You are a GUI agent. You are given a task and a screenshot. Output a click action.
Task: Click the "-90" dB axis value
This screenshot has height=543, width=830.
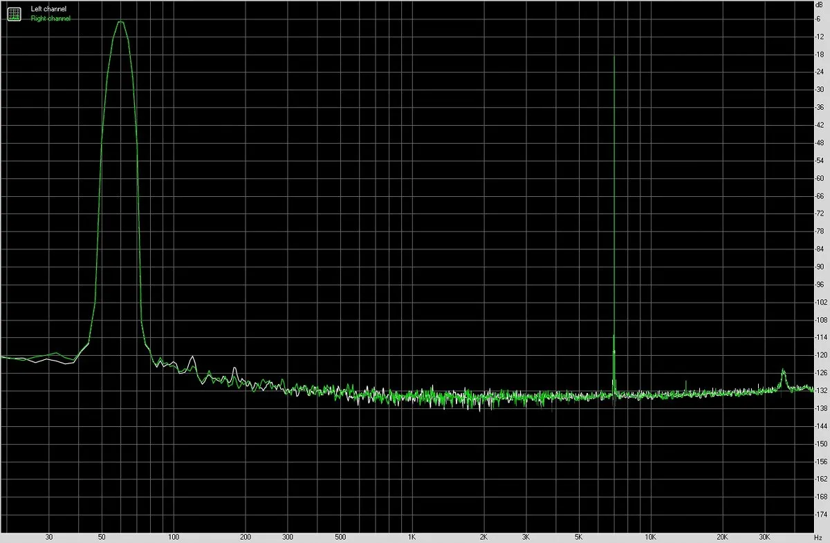coord(820,267)
